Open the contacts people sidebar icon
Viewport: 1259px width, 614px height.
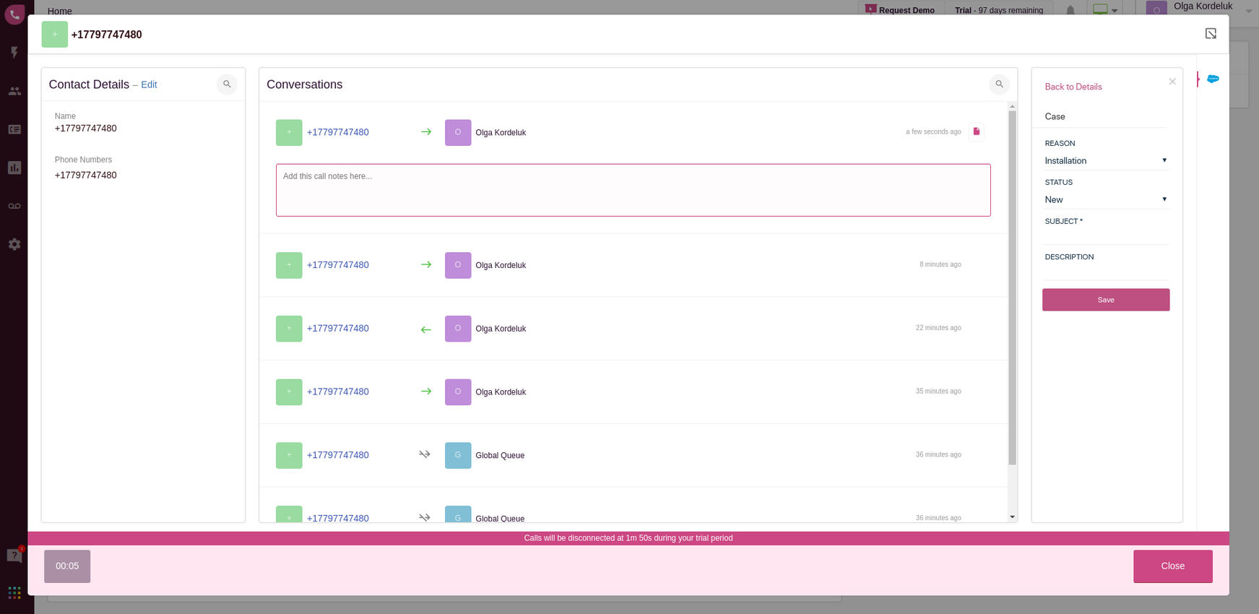(14, 91)
